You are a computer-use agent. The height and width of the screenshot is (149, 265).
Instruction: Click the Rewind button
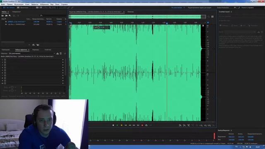tap(130, 125)
